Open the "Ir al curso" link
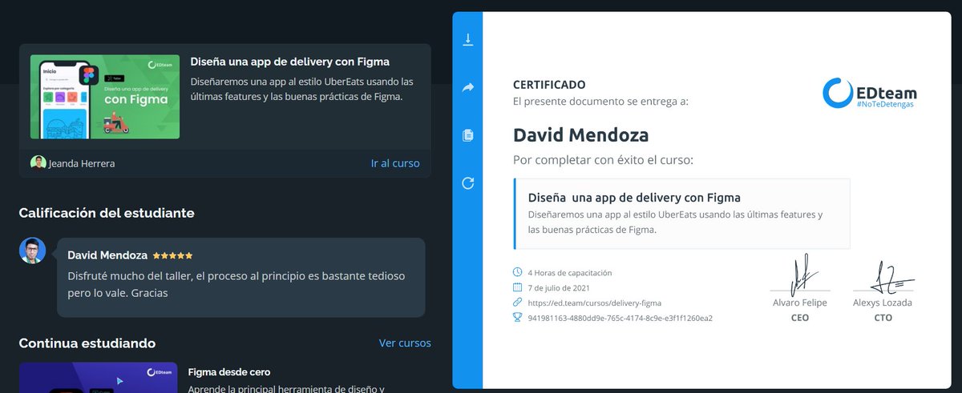The height and width of the screenshot is (393, 962). (x=395, y=163)
